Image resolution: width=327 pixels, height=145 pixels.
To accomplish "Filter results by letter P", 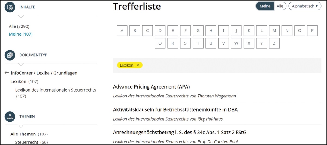I will [x=312, y=31].
